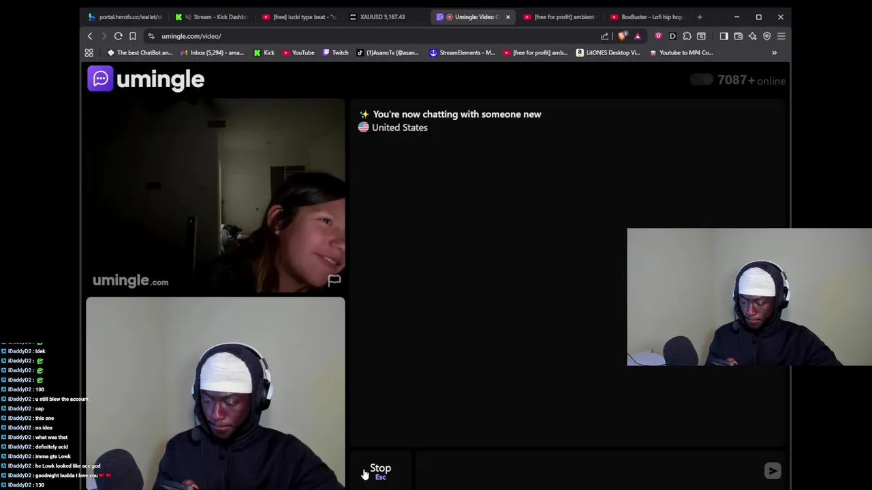Reload the Umingle page
872x490 pixels.
tap(118, 36)
